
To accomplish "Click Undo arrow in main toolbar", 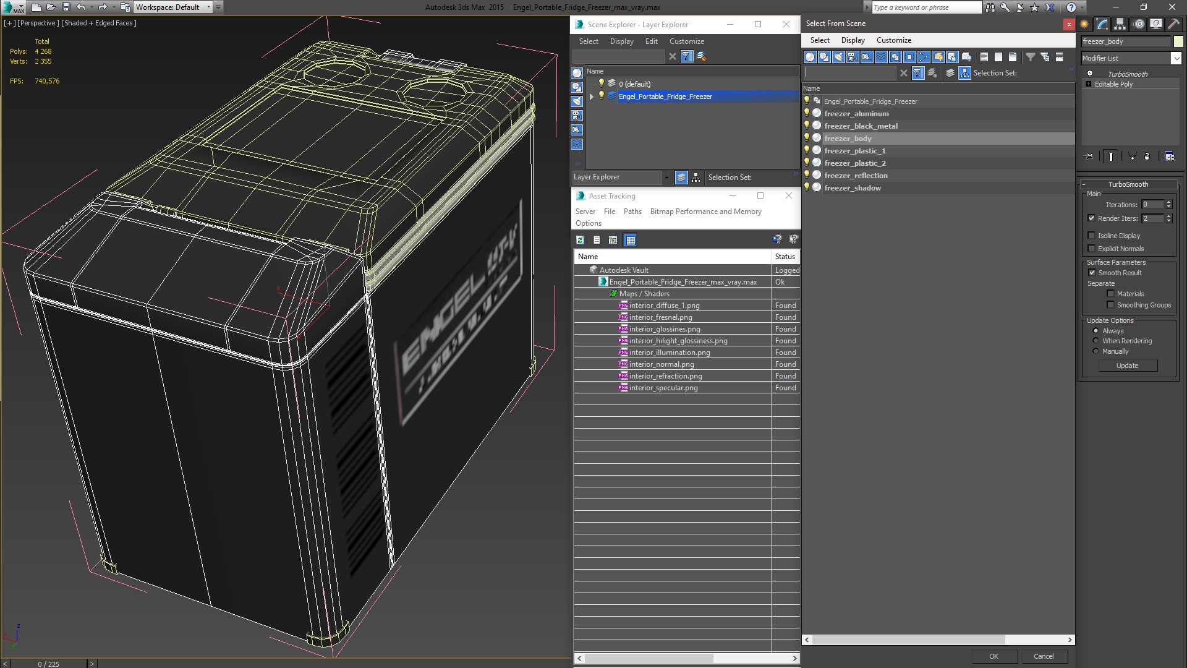I will click(x=81, y=7).
